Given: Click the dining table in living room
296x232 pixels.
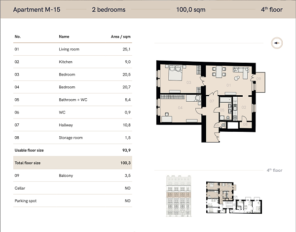Looking at the screenshot, I should tap(218, 72).
